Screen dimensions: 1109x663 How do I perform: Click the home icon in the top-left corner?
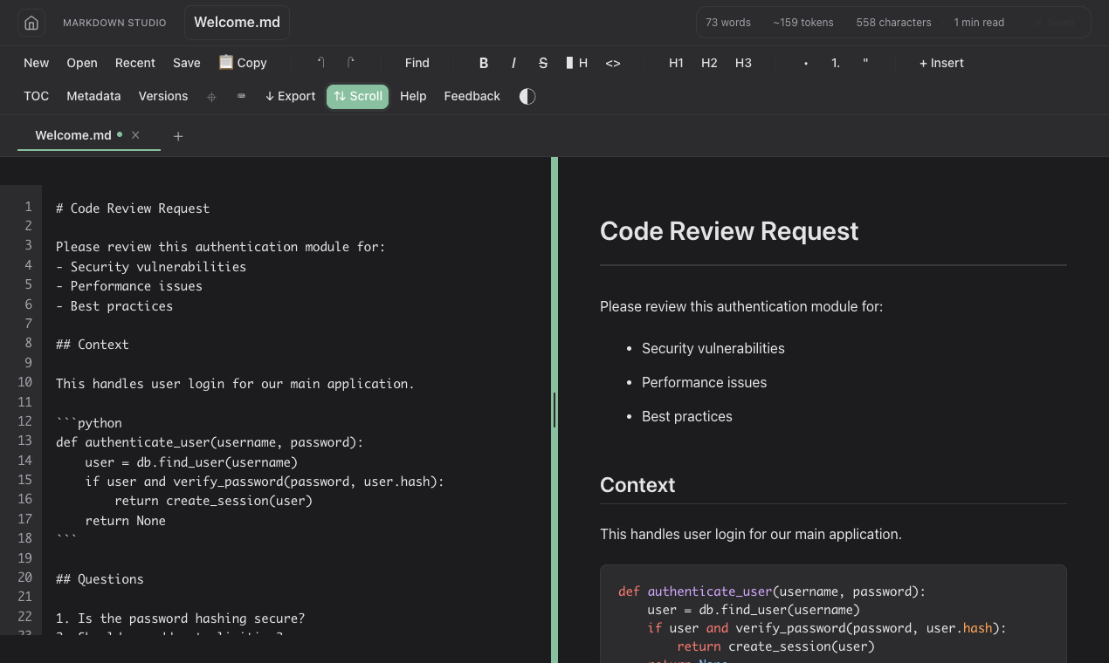click(31, 22)
